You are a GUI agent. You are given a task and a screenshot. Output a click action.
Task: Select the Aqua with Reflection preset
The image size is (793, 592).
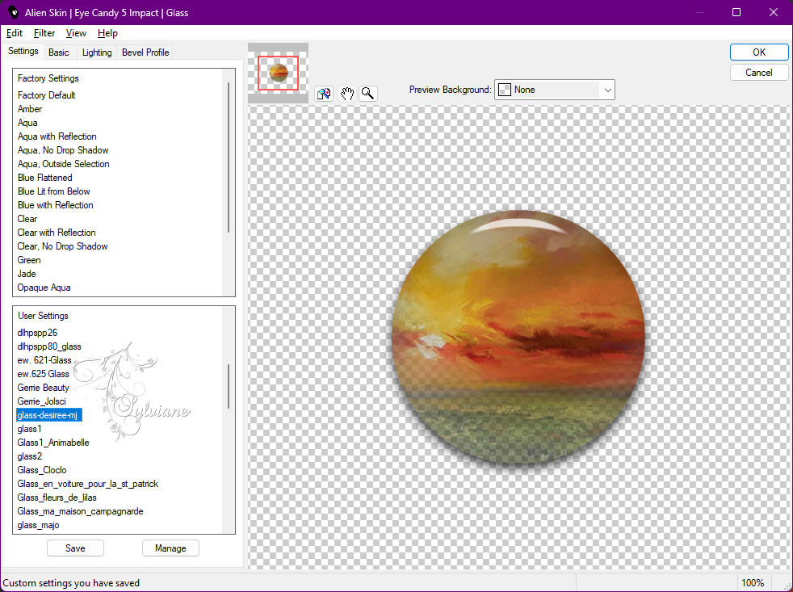[57, 136]
